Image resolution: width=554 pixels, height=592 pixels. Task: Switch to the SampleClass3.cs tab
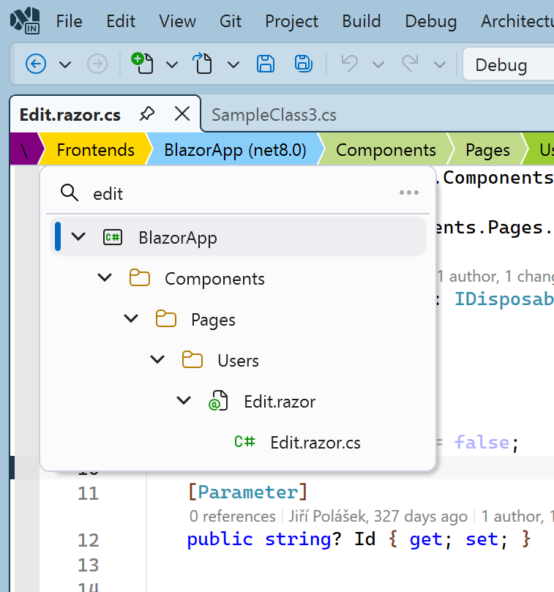pos(274,115)
